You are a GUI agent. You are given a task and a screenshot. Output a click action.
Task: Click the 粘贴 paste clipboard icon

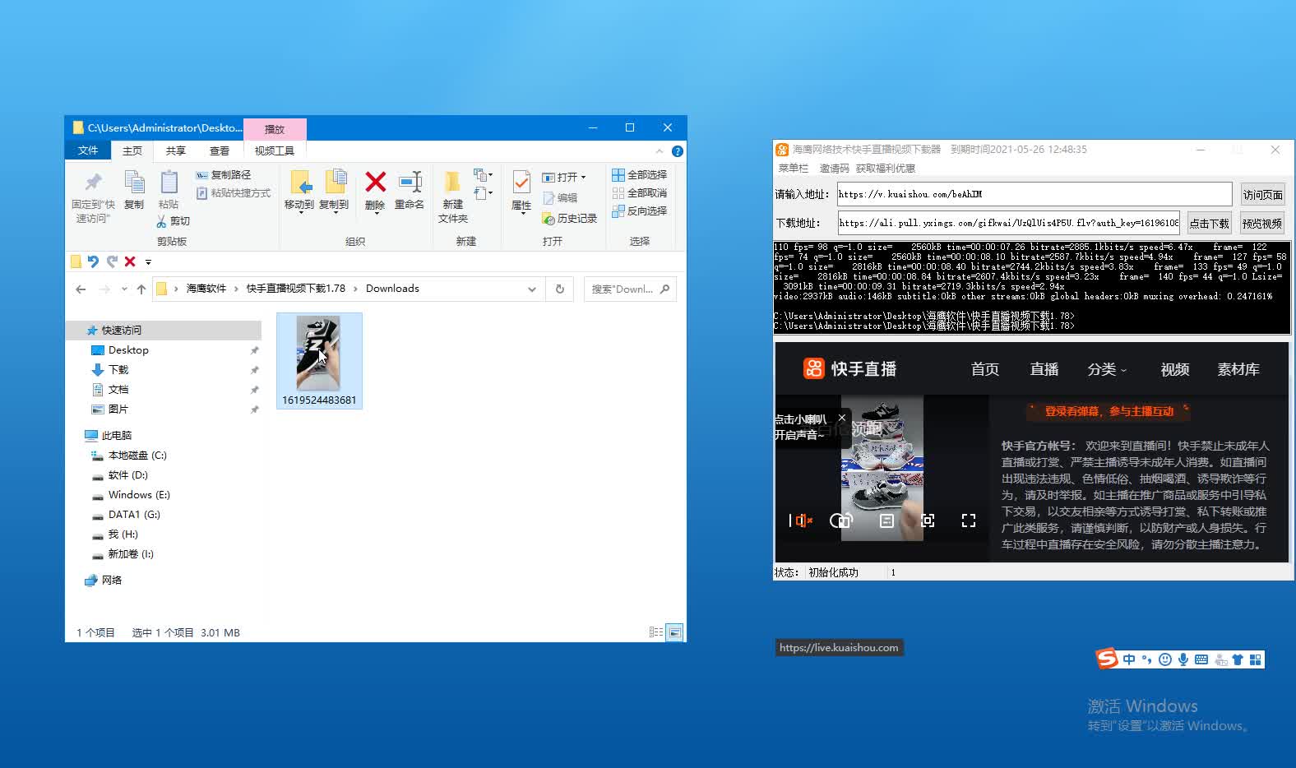[169, 182]
